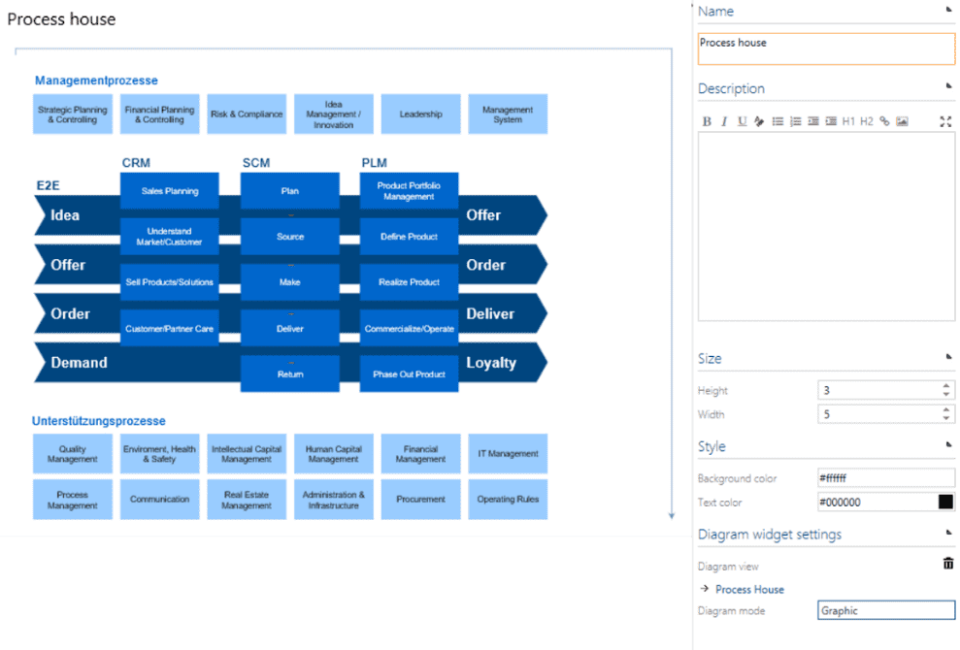Click the Width input field
Image resolution: width=960 pixels, height=650 pixels.
[x=886, y=414]
